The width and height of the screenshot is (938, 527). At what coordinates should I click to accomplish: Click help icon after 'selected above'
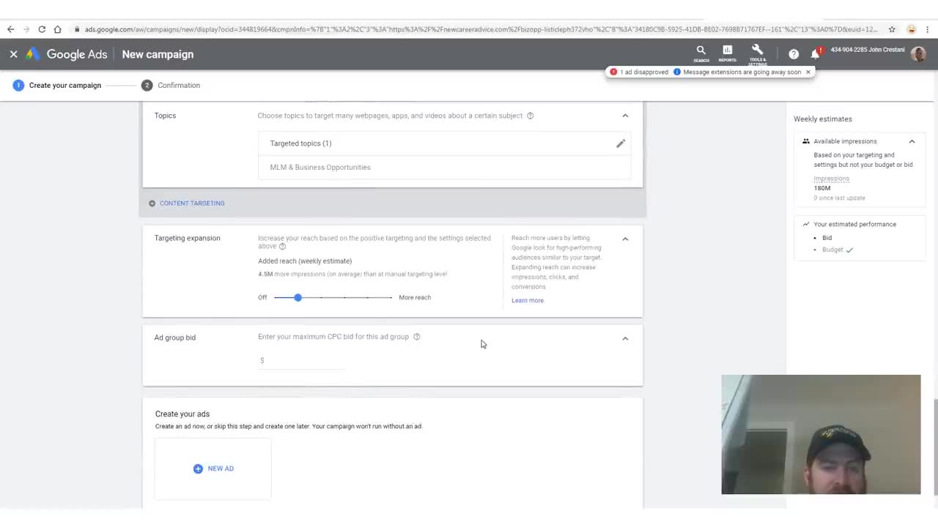coord(282,247)
